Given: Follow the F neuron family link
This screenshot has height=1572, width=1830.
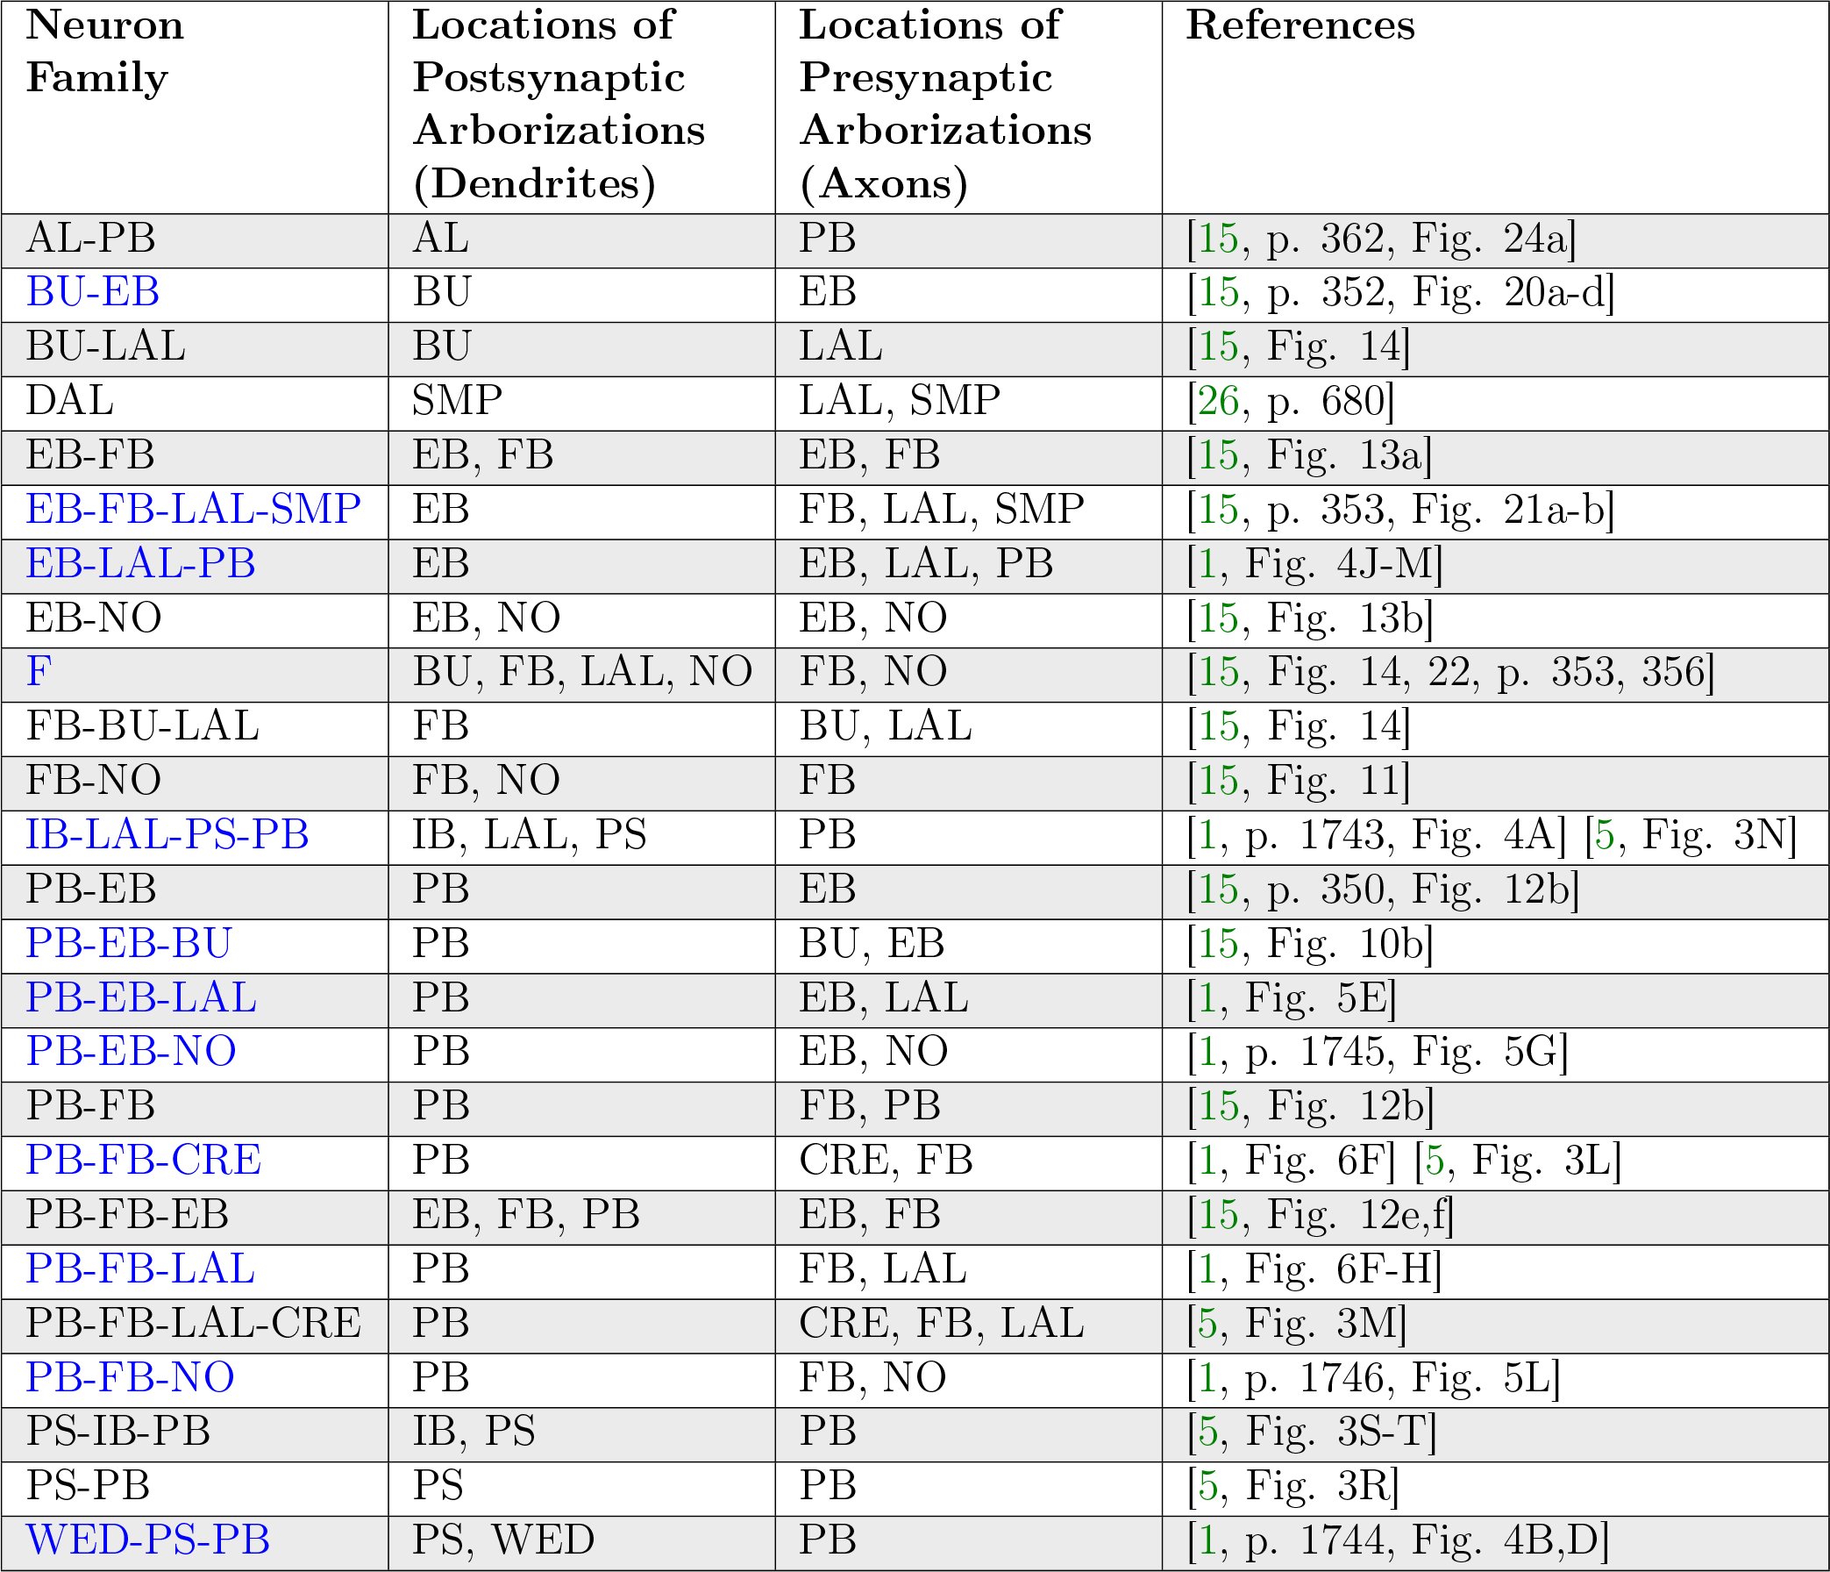Looking at the screenshot, I should [39, 673].
